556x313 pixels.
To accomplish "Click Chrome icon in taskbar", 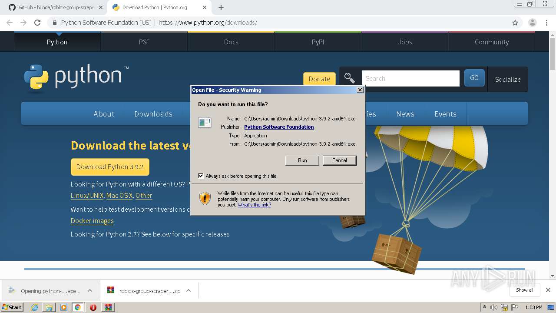I will pyautogui.click(x=77, y=307).
